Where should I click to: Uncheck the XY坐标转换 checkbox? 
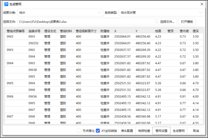coord(98,131)
